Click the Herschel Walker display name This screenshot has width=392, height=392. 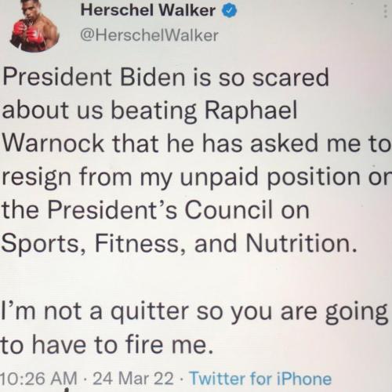[x=148, y=10]
